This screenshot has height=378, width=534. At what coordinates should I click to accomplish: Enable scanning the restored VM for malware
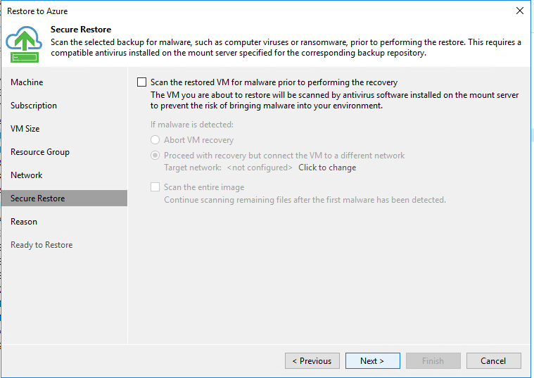click(141, 82)
